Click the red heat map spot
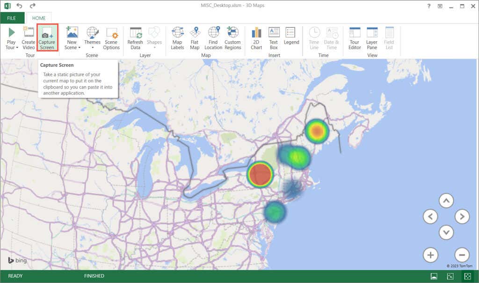Image resolution: width=479 pixels, height=283 pixels. tap(260, 174)
